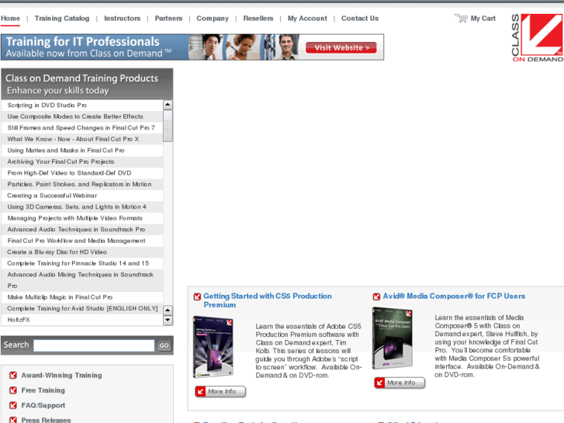Click the Avid Media Composer box thumbnail
The height and width of the screenshot is (423, 564).
coord(392,338)
